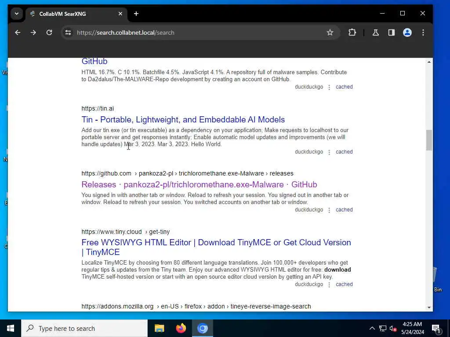Screen dimensions: 450x337
Task: Open the partially visible GitHub result title
Action: click(x=94, y=61)
